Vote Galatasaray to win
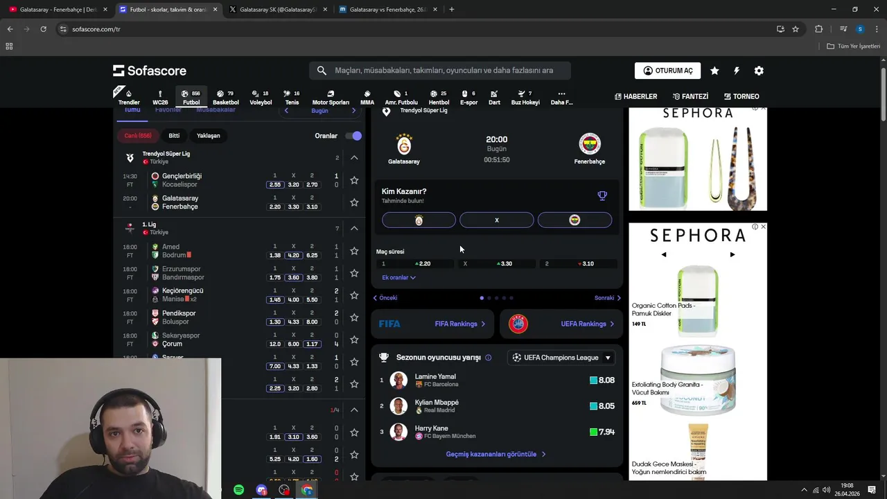Screen dimensions: 887x499 (419, 220)
